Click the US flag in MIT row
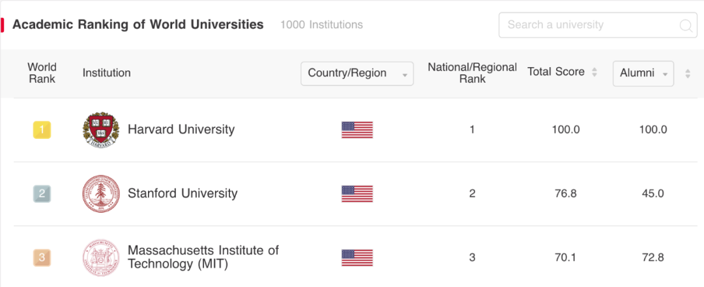 [357, 258]
